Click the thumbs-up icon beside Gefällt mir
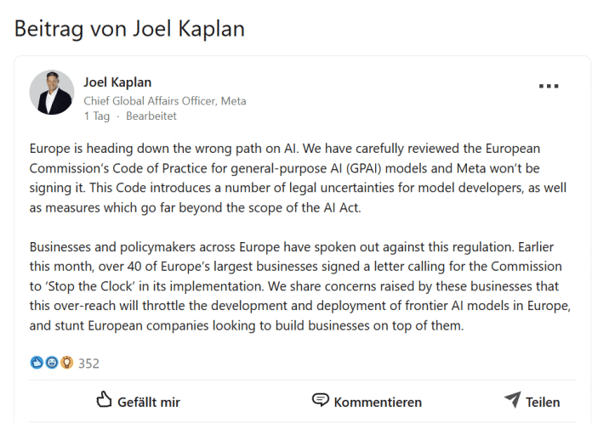Screen dimensions: 592x423 click(104, 399)
